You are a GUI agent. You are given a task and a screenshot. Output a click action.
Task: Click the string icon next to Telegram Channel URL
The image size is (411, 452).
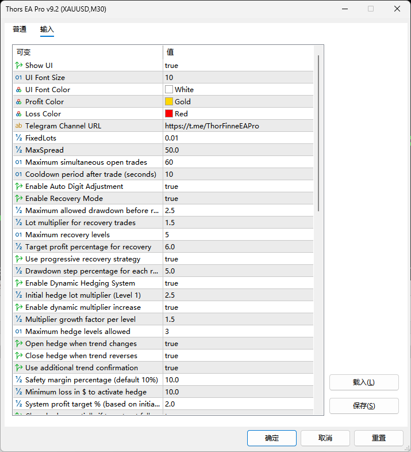(19, 126)
